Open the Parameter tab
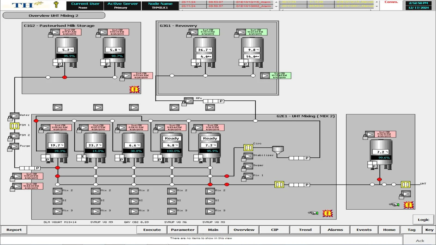 point(183,230)
